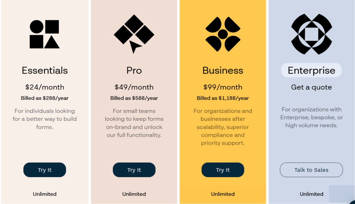This screenshot has height=204, width=355.
Task: Click the Talk to Sales button
Action: (x=311, y=170)
